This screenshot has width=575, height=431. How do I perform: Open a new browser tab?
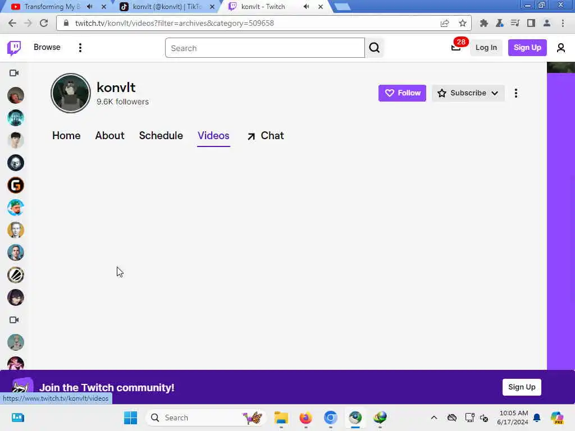pos(342,7)
